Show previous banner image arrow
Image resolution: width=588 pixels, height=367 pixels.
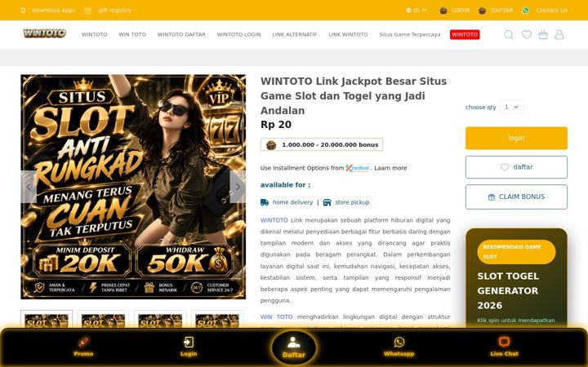29,187
